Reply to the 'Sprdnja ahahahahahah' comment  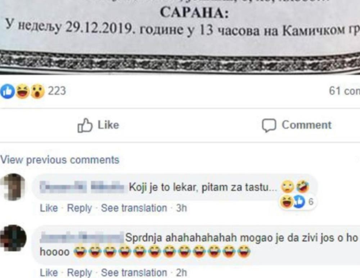coord(79,273)
